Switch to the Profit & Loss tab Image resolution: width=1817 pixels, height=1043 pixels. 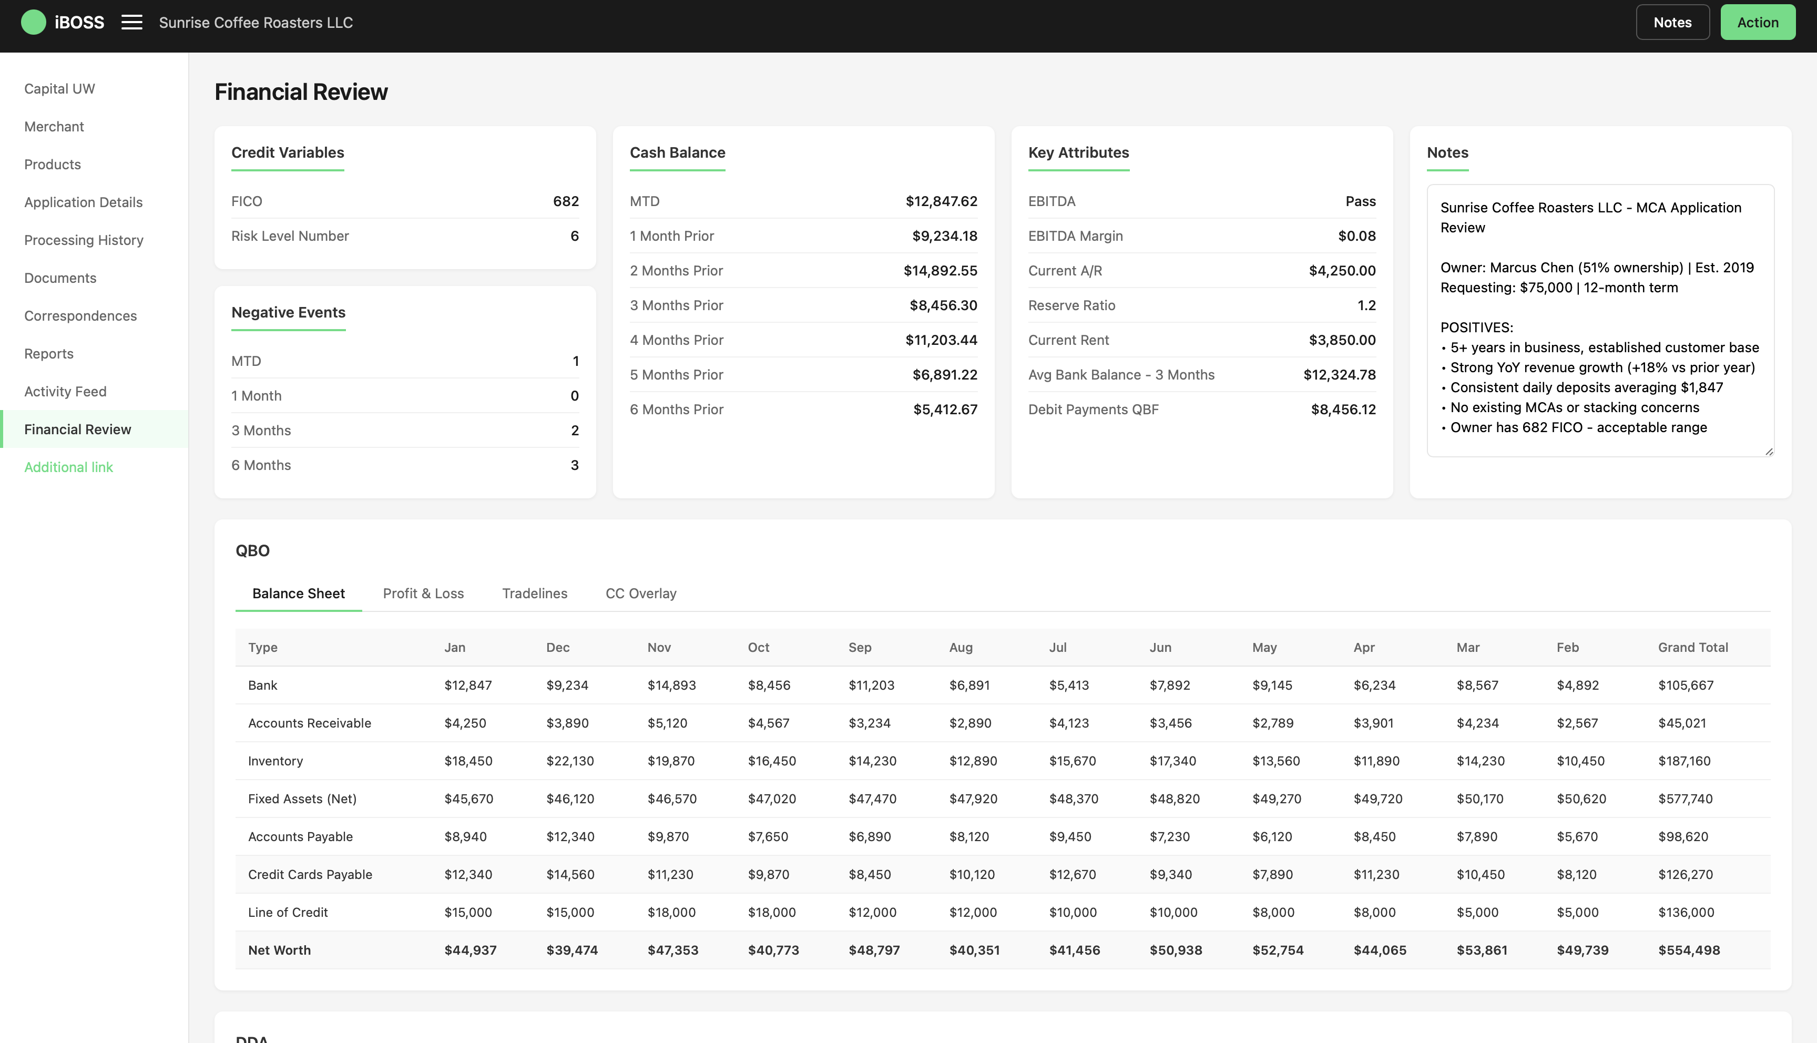423,593
